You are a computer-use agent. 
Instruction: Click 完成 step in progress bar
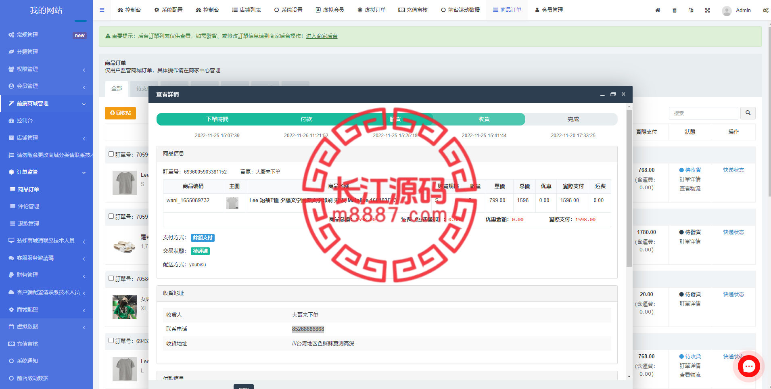pos(573,119)
